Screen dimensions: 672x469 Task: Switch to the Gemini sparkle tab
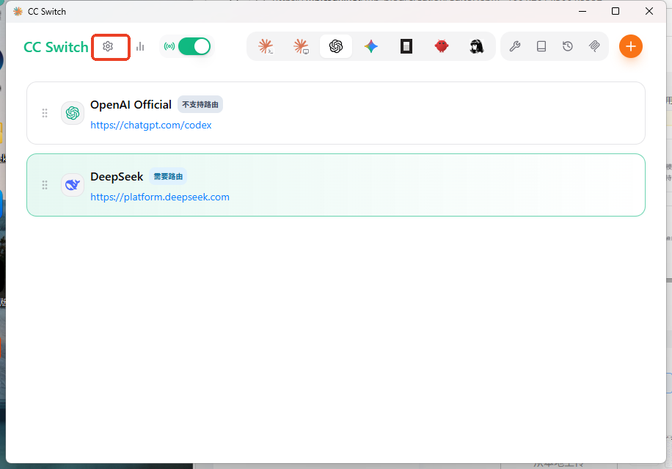point(371,46)
